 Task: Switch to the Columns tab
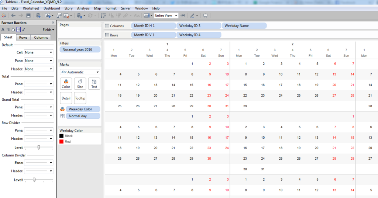[x=41, y=37]
